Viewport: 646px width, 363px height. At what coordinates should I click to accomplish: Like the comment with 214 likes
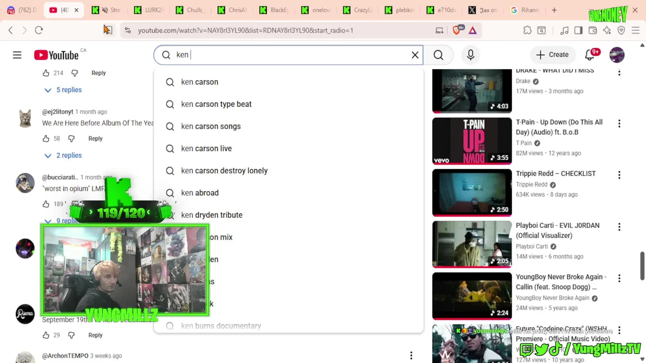coord(46,73)
